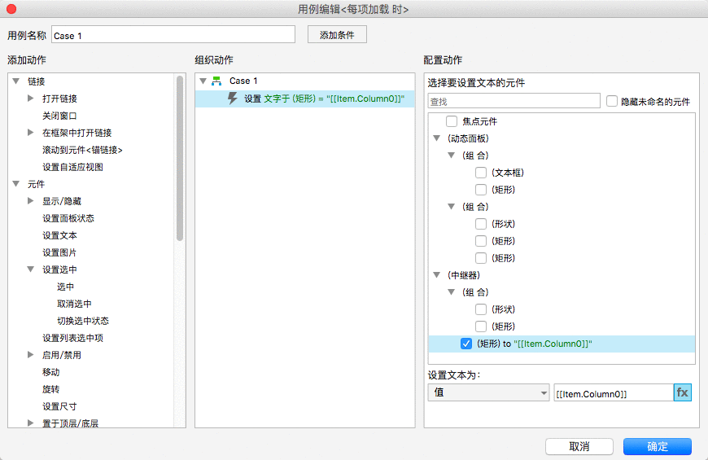Check the (形状) box in the 中继器 group

point(481,309)
